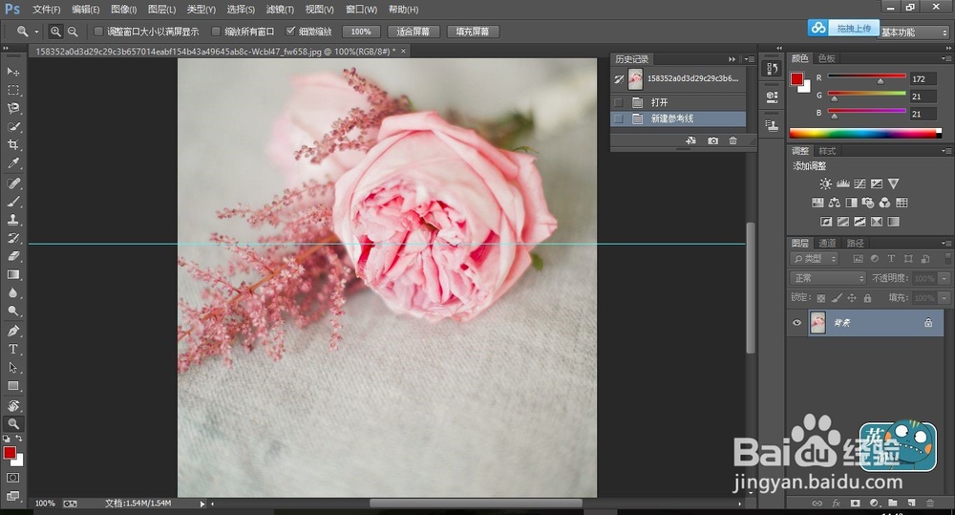Toggle lock transparent pixels in Layers panel
Image resolution: width=955 pixels, height=515 pixels.
pyautogui.click(x=821, y=298)
